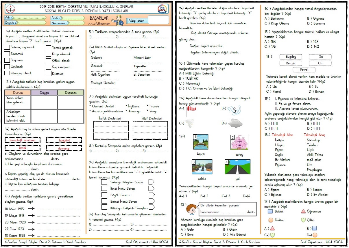This screenshot has height=248, width=349.
Task: Select answer "D-) Aile Bütçesi"
Action: click(234, 234)
